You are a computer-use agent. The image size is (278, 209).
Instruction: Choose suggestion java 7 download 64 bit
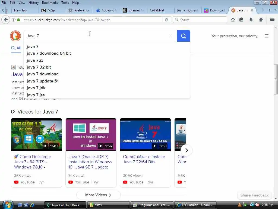[x=107, y=53]
